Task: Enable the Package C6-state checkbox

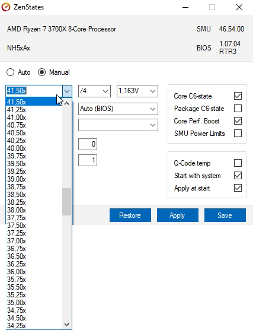Action: (x=238, y=109)
